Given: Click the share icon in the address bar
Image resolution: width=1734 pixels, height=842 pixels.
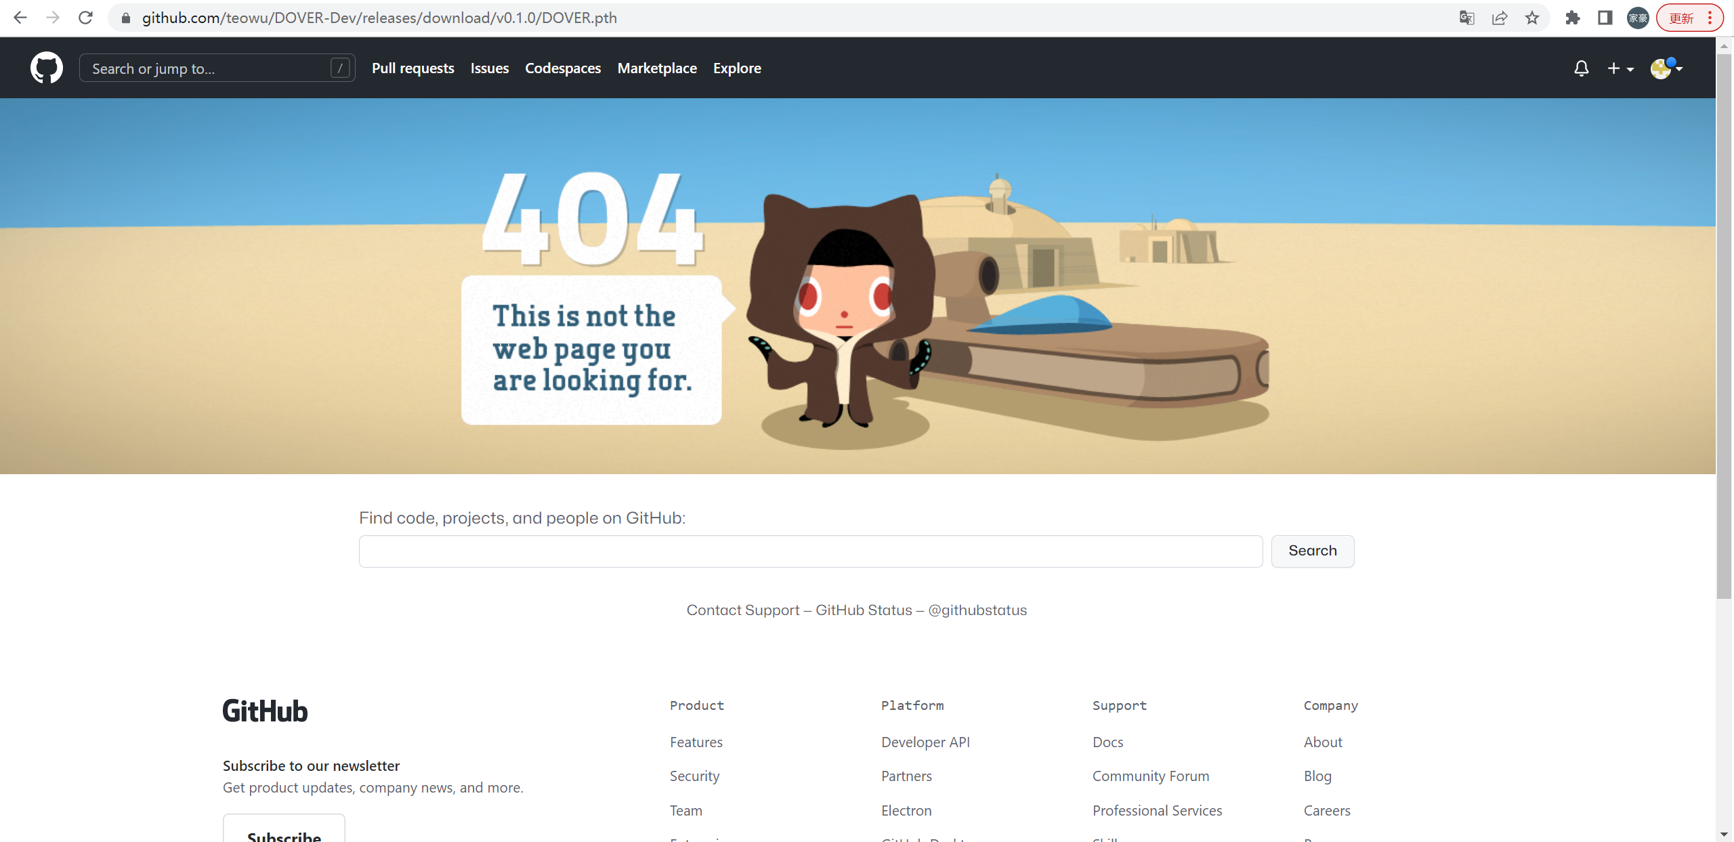Looking at the screenshot, I should (1500, 18).
